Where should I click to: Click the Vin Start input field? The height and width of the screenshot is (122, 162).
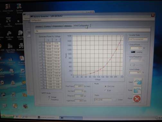coord(79,91)
